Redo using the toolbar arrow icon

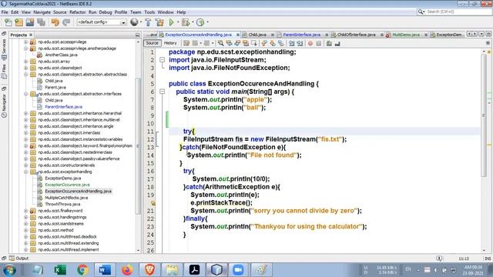[66, 22]
